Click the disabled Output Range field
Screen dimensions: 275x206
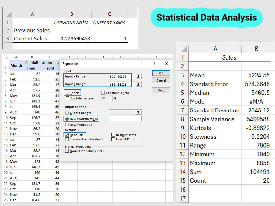(122, 112)
